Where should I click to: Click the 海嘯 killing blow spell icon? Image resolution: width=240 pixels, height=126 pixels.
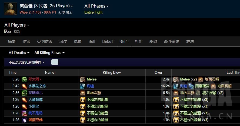click(83, 86)
